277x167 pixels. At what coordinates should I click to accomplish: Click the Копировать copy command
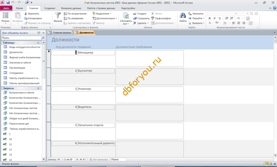click(x=33, y=18)
